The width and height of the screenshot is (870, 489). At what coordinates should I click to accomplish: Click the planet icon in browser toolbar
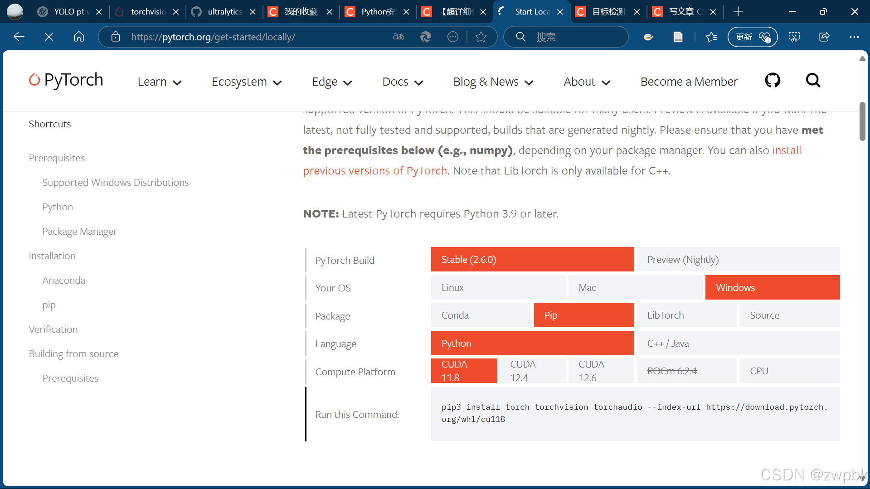click(x=649, y=37)
